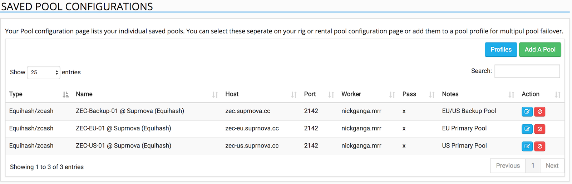
Task: Sort table by Action column
Action: click(x=541, y=94)
